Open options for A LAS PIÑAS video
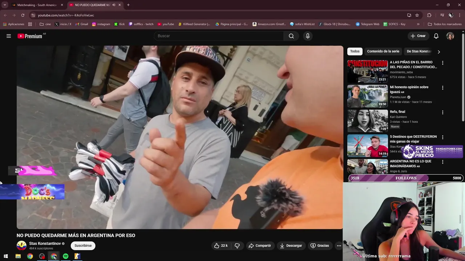 point(442,63)
